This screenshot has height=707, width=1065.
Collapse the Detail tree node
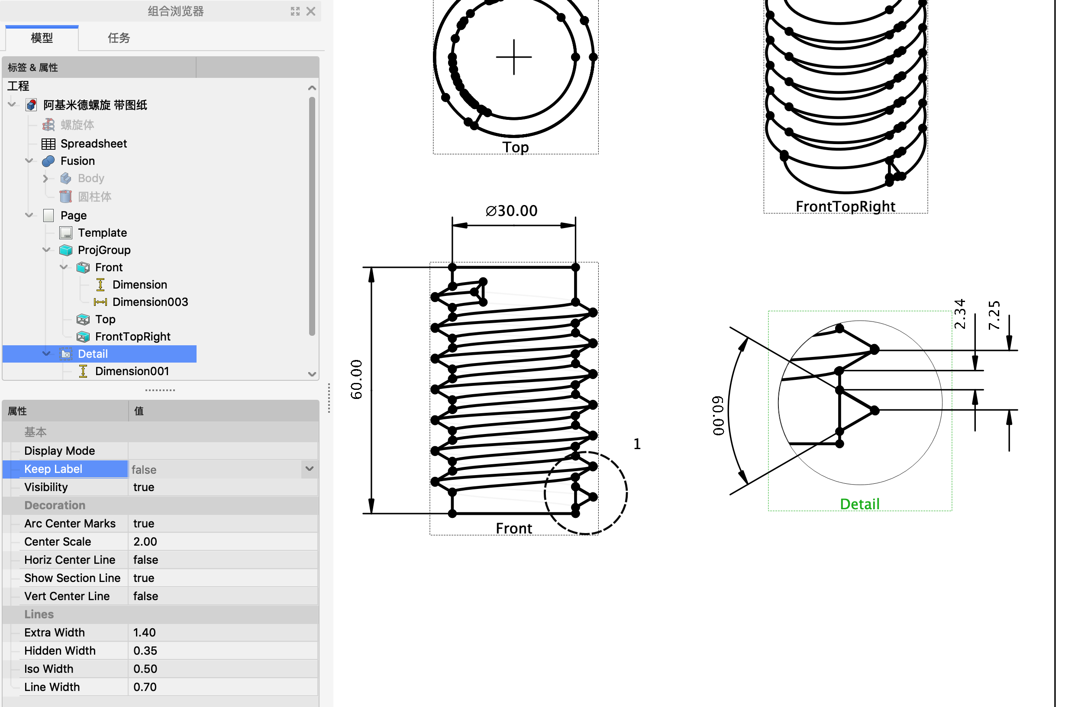tap(46, 354)
